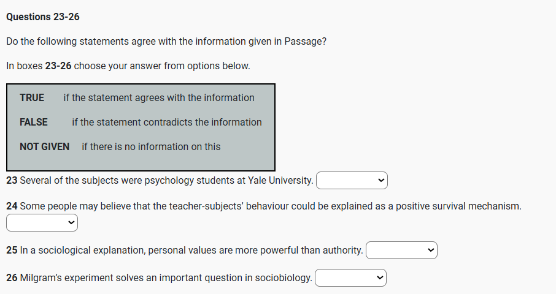
Task: Click the statement about Yale University students
Action: [x=166, y=181]
